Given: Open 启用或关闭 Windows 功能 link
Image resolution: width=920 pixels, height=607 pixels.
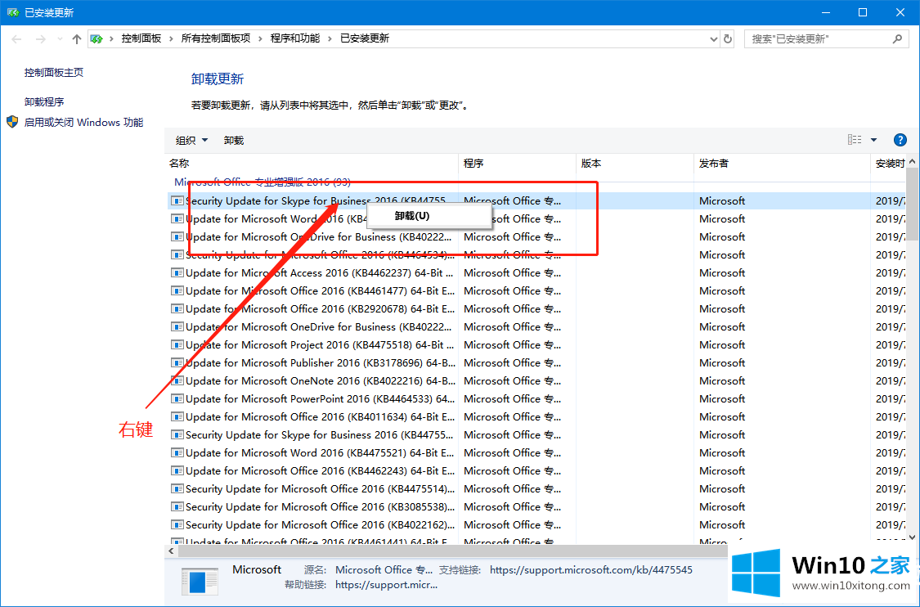Looking at the screenshot, I should click(83, 122).
